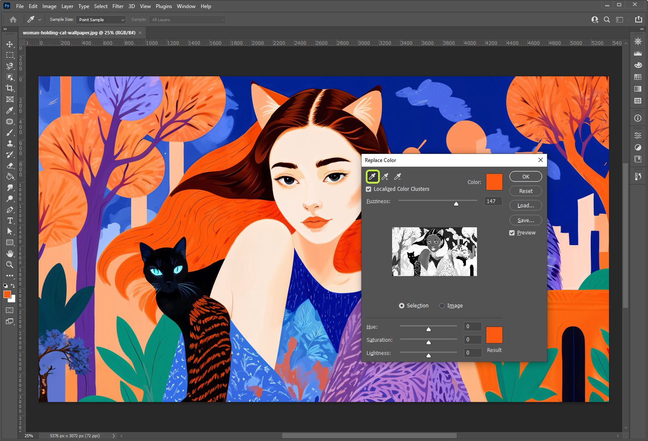The image size is (648, 441).
Task: Choose the Selection radio button
Action: pyautogui.click(x=401, y=306)
